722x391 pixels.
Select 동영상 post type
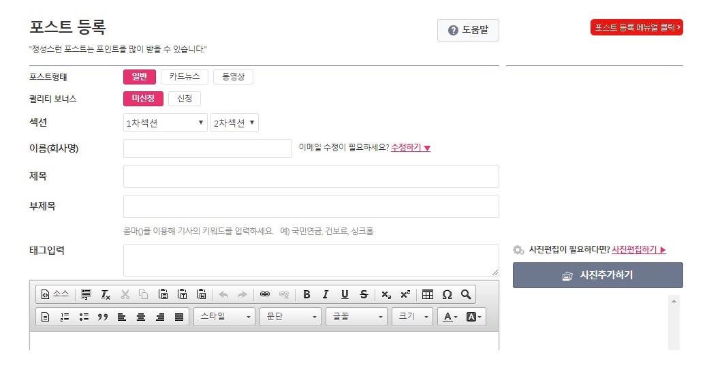233,77
